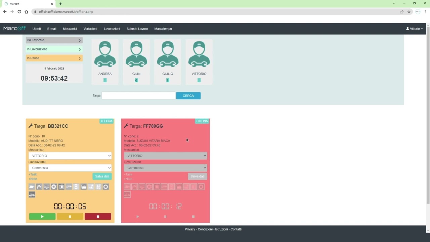
Task: Click brake disc icon on BB321CC card
Action: click(x=54, y=187)
